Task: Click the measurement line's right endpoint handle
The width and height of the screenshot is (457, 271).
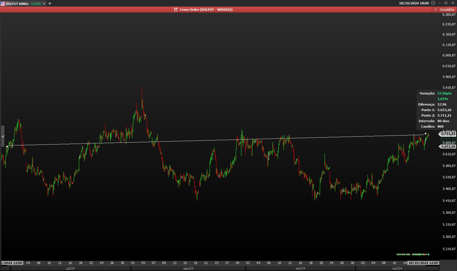Action: (x=426, y=134)
